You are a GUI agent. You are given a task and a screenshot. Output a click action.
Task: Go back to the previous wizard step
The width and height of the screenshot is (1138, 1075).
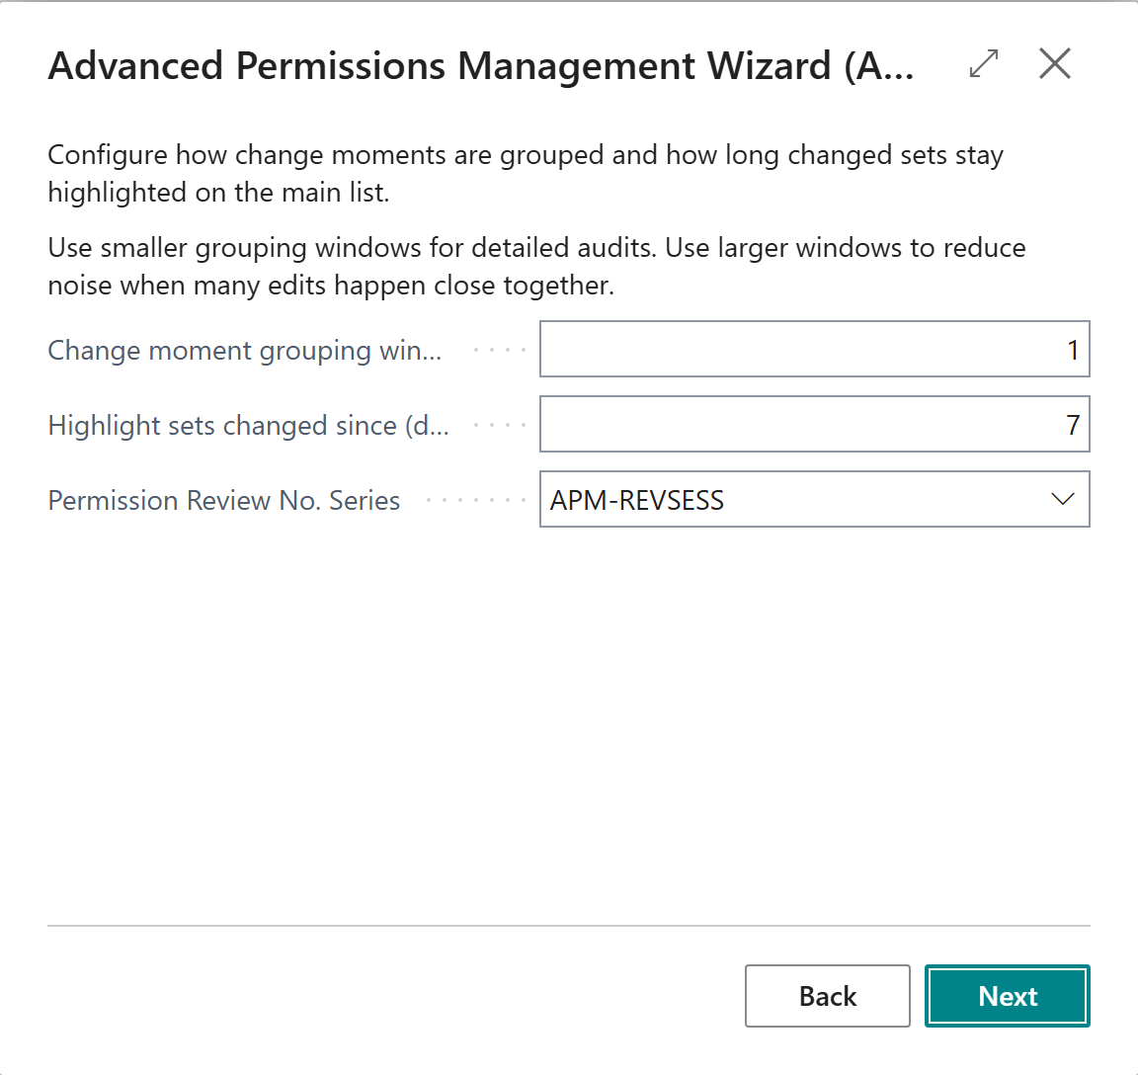point(828,996)
